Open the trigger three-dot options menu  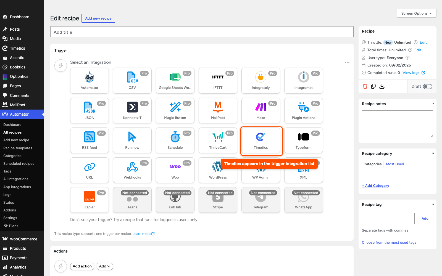click(347, 62)
